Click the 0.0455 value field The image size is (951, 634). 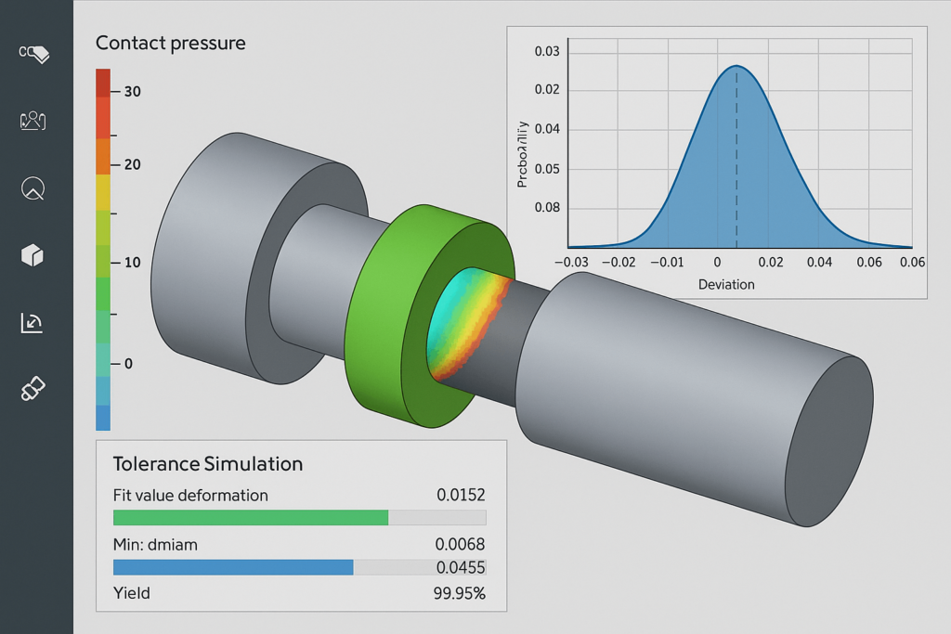(x=460, y=567)
